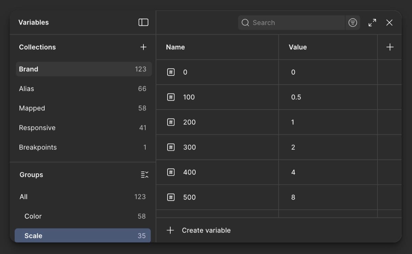The width and height of the screenshot is (412, 254).
Task: Click number type icon of variable 300
Action: 171,147
